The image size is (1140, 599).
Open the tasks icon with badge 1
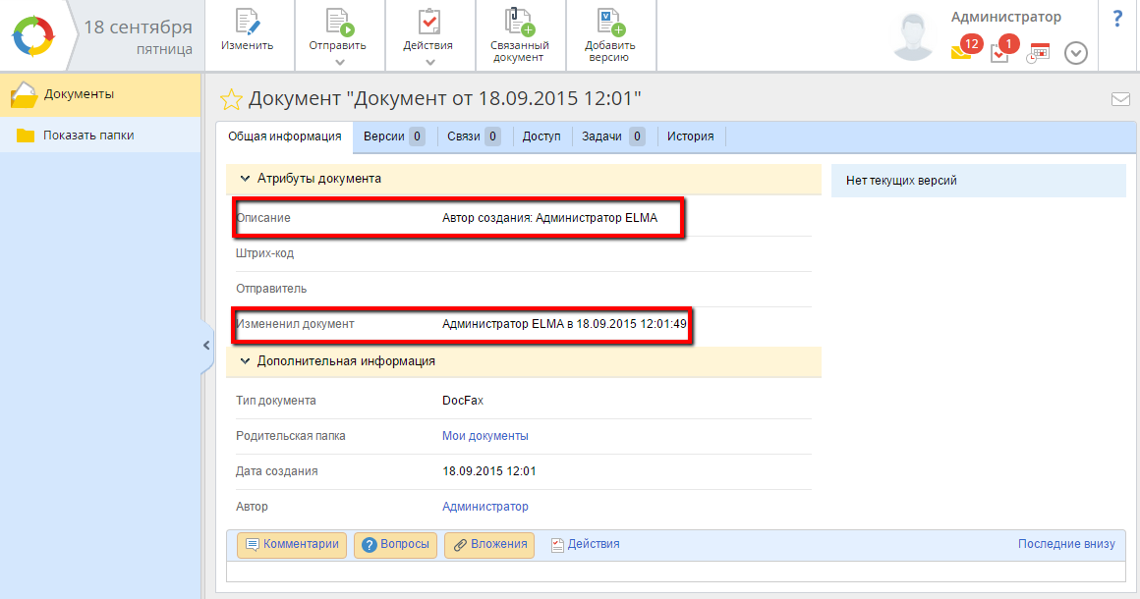tap(999, 53)
